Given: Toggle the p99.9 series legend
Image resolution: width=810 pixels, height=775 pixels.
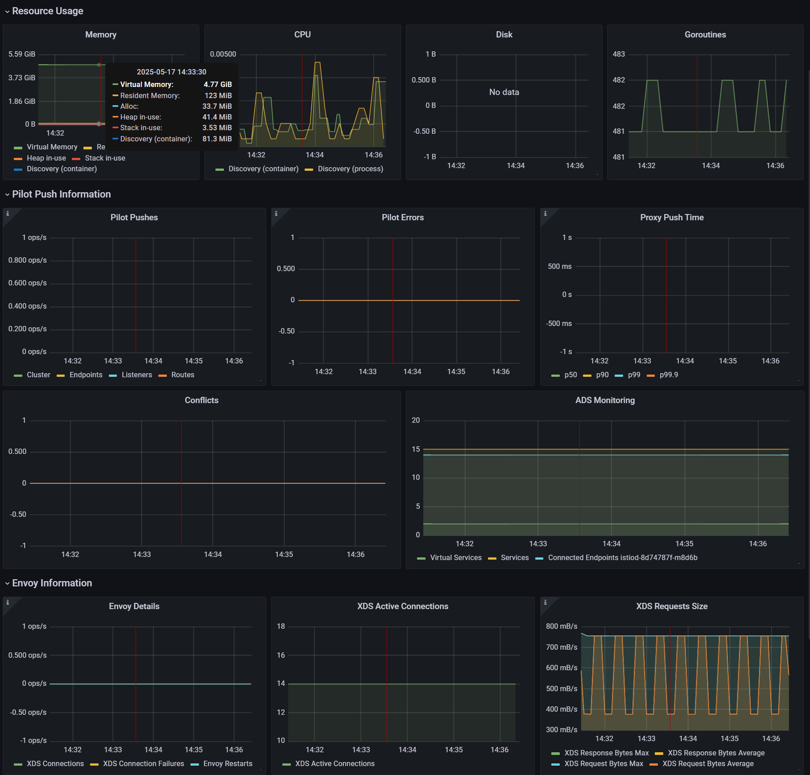Looking at the screenshot, I should 669,375.
